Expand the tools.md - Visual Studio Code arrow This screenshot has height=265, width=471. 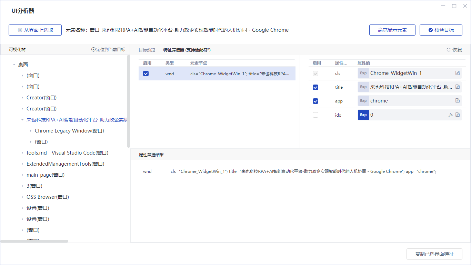22,153
